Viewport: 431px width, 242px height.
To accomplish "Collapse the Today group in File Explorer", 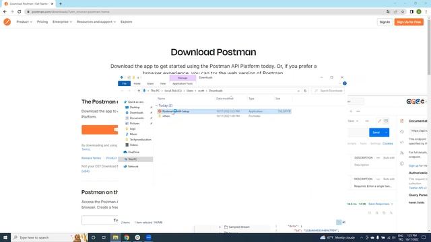I will tap(157, 106).
